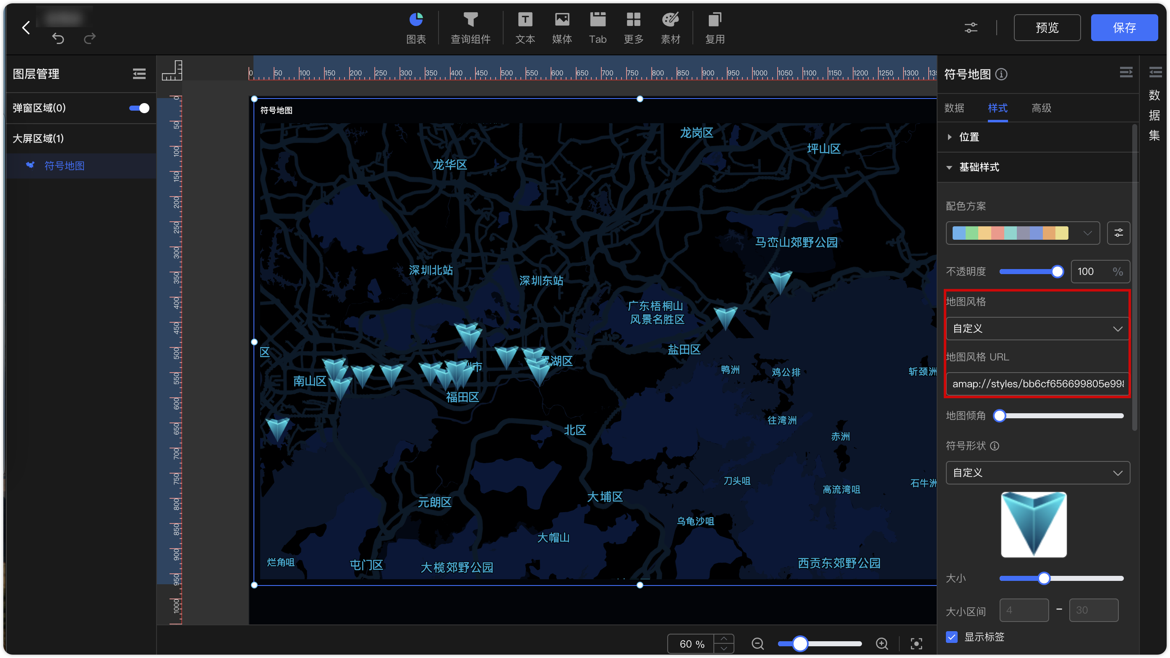Switch to the 高级 tab
This screenshot has height=658, width=1170.
pyautogui.click(x=1041, y=108)
